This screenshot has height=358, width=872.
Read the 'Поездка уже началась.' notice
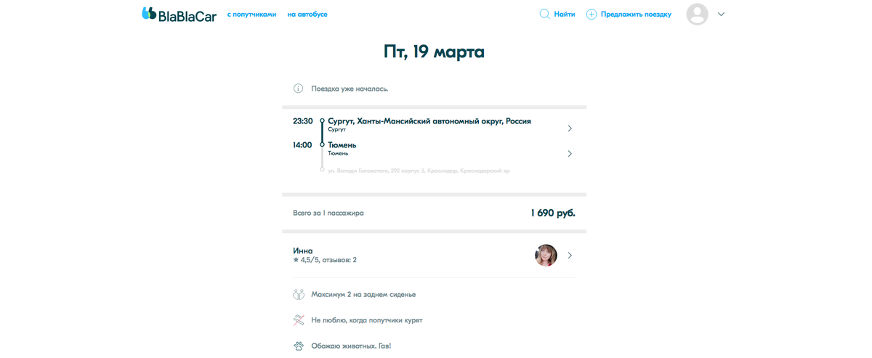(350, 89)
